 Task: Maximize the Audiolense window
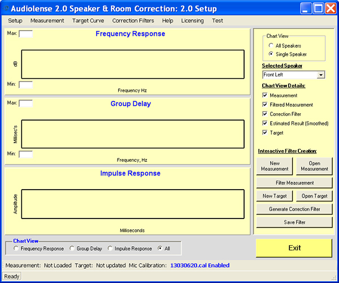[318, 8]
